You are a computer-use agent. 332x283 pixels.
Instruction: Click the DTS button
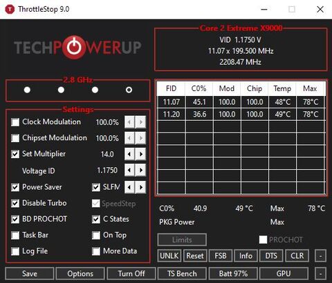(271, 255)
